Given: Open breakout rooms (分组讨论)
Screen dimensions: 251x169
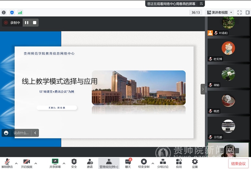Looking at the screenshot, I should [x=163, y=162].
